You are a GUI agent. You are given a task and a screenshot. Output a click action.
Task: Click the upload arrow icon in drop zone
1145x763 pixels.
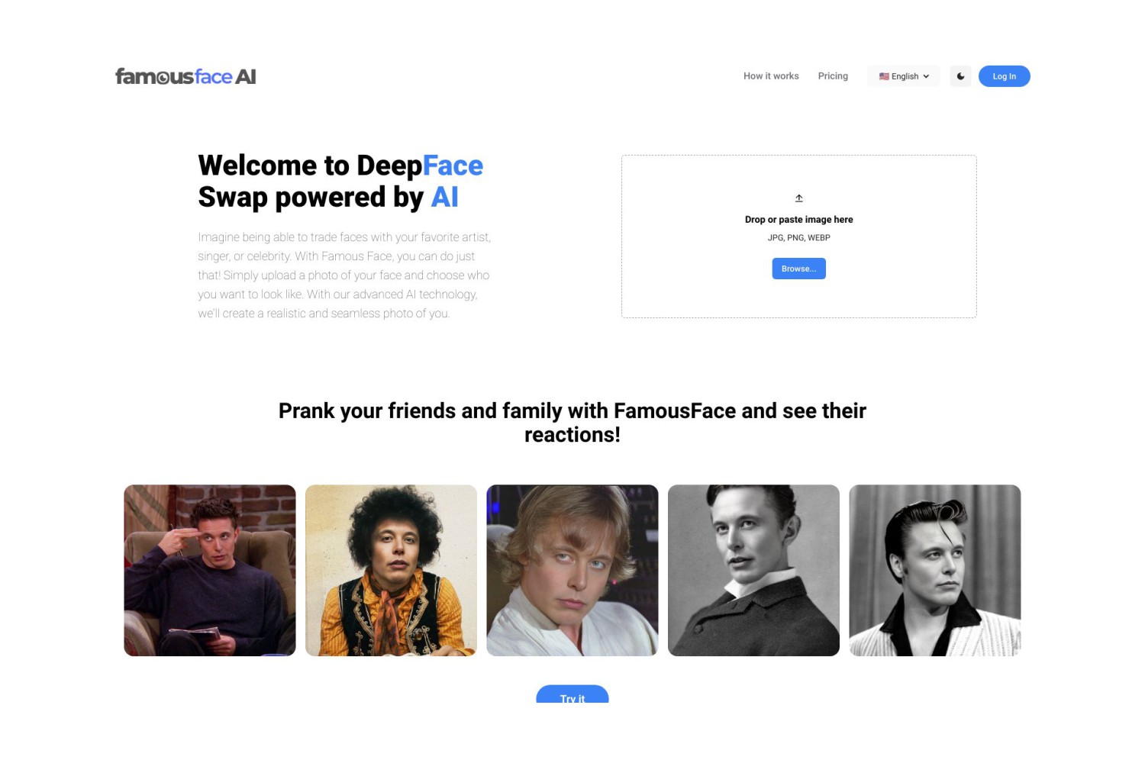[x=799, y=198]
